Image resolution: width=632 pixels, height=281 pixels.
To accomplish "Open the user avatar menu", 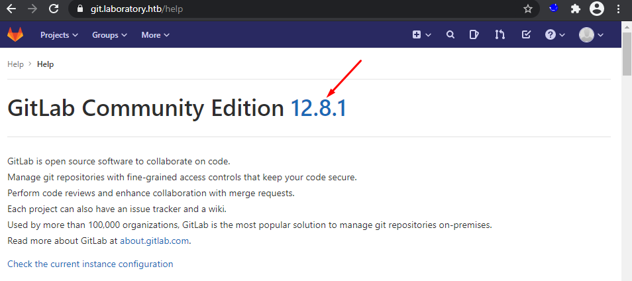I will coord(591,35).
